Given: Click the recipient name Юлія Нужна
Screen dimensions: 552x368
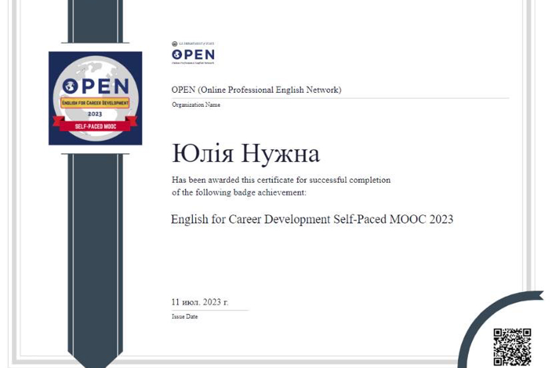Looking at the screenshot, I should coord(246,154).
